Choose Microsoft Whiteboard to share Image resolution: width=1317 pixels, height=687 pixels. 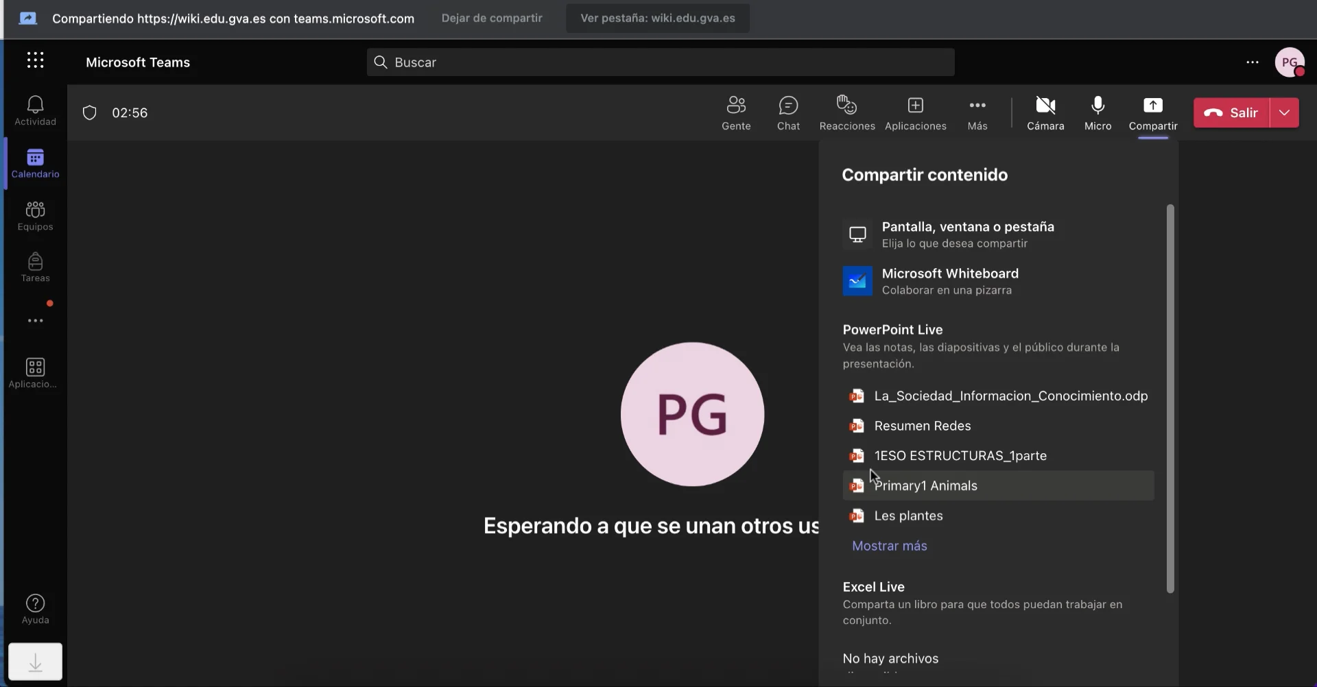[950, 281]
